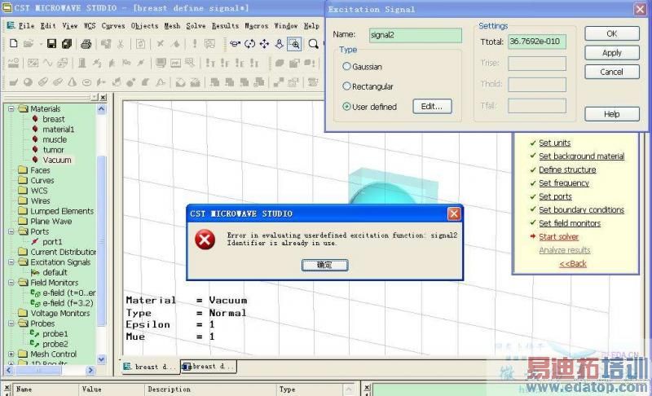Collapse the Materials tree folder
This screenshot has width=652, height=396.
pyautogui.click(x=11, y=108)
